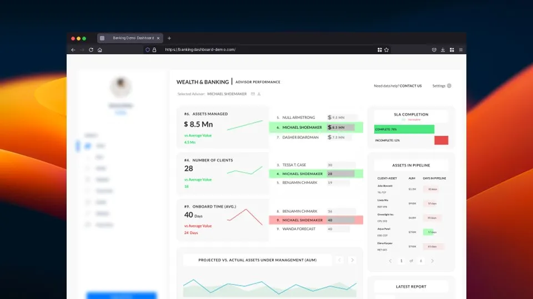Click the Number of Clients value 28

point(189,168)
